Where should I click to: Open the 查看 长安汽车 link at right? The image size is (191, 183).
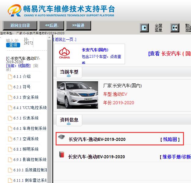tap(170, 54)
